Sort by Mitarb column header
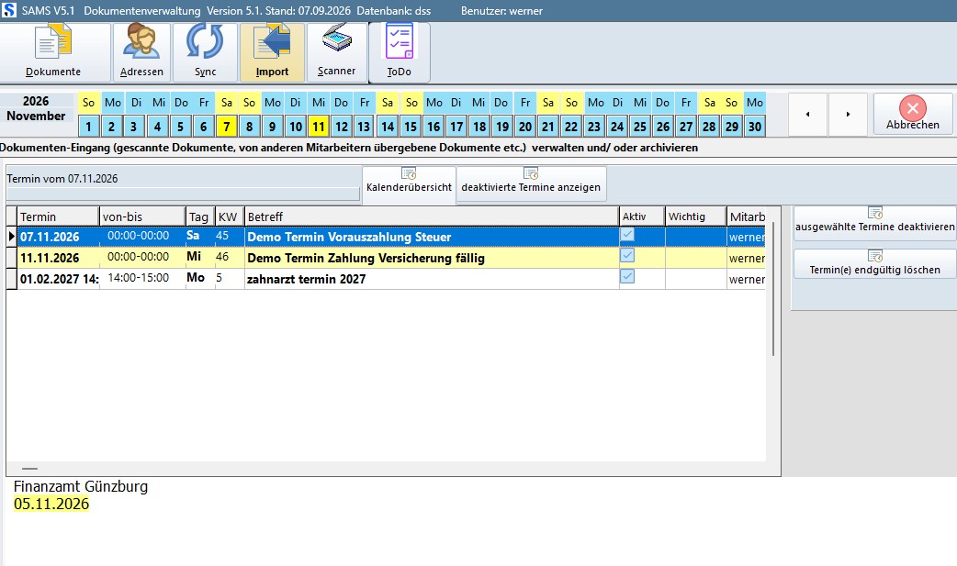 click(747, 216)
